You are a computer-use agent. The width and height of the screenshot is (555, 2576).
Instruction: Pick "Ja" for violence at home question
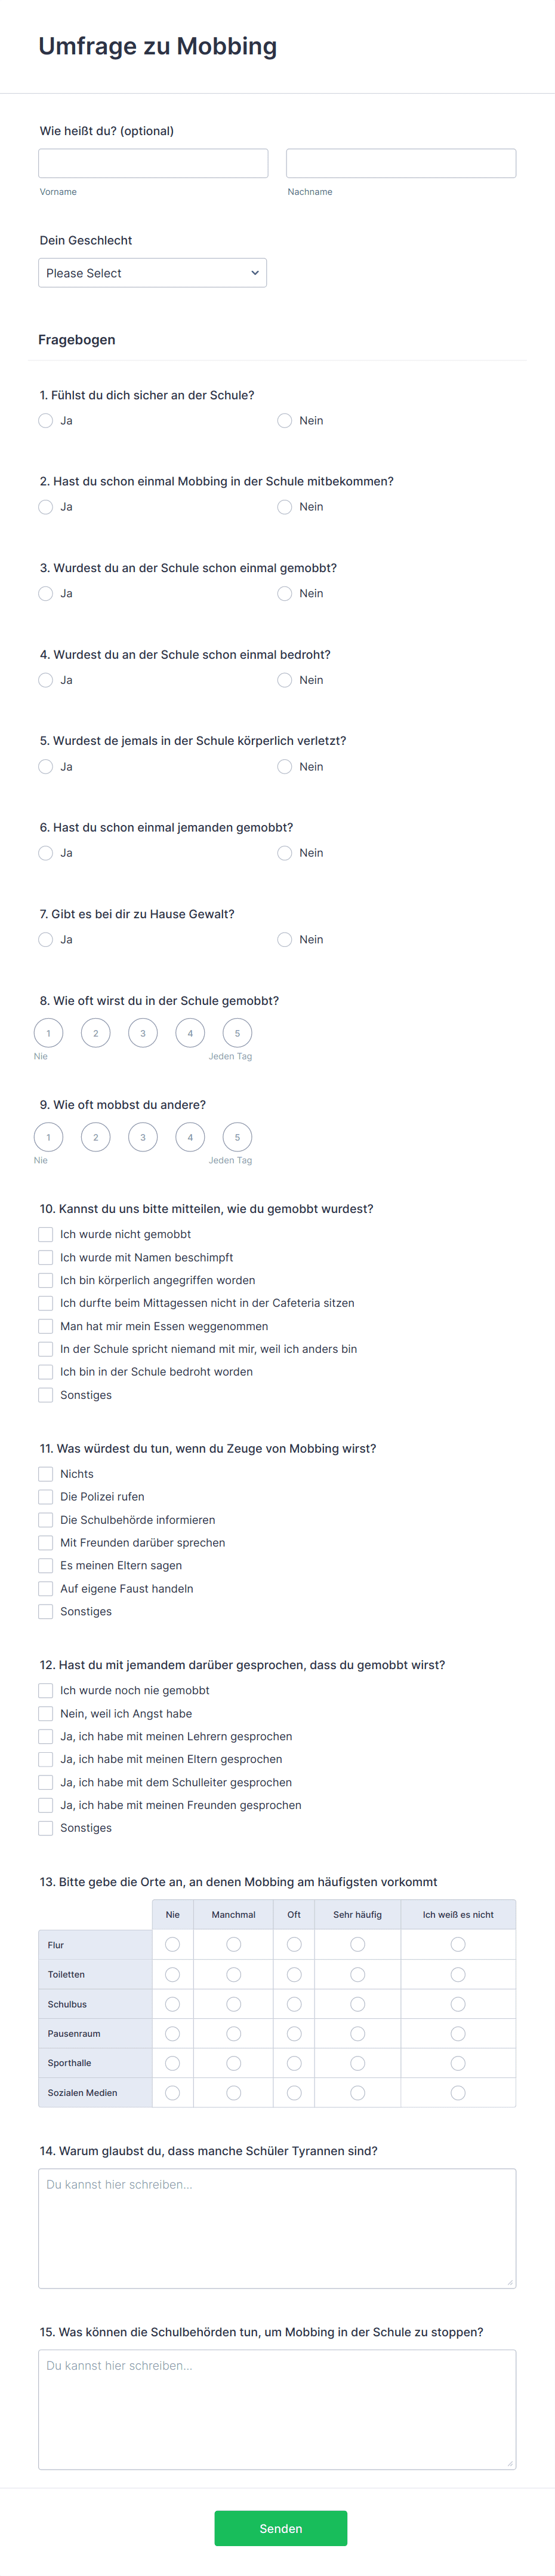pyautogui.click(x=46, y=939)
